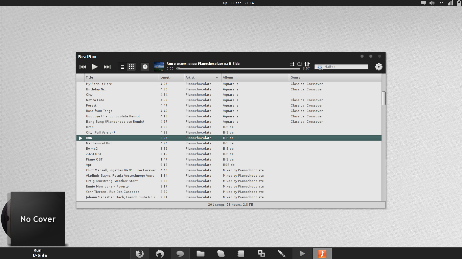This screenshot has height=259, width=462.
Task: Select the song Drop
Action: [90, 127]
